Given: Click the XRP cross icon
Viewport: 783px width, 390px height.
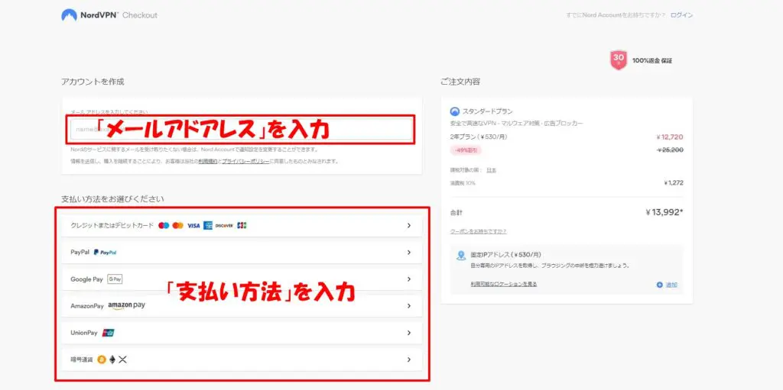Looking at the screenshot, I should click(123, 359).
